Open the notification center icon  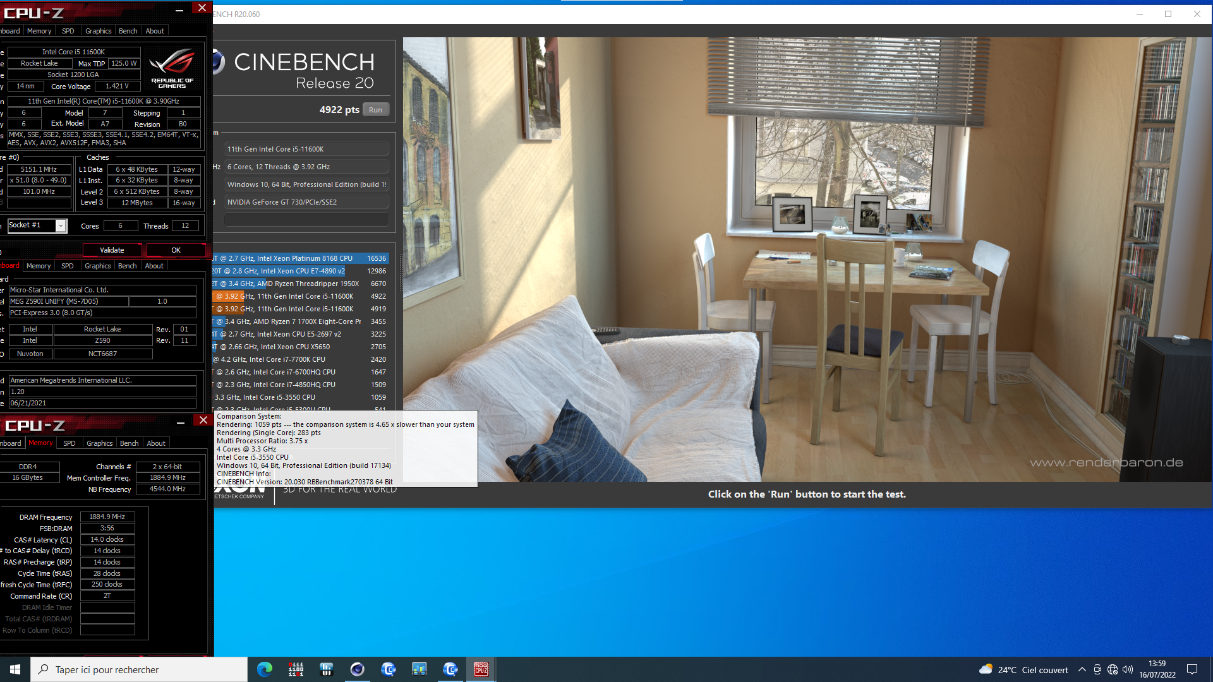pyautogui.click(x=1192, y=669)
